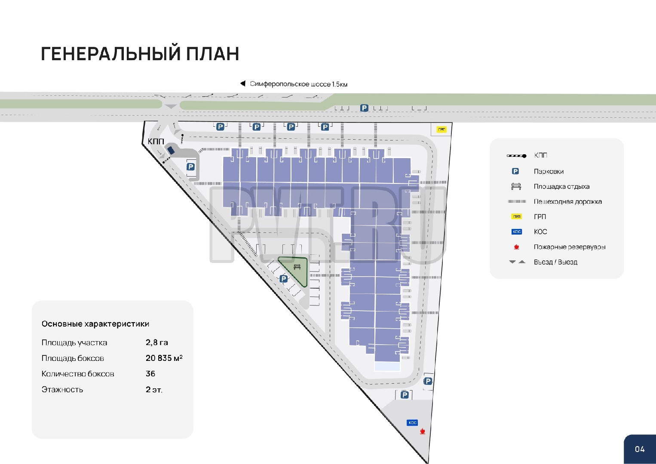Click the pedestrian path icon in legend
This screenshot has height=464, width=656.
[x=516, y=201]
